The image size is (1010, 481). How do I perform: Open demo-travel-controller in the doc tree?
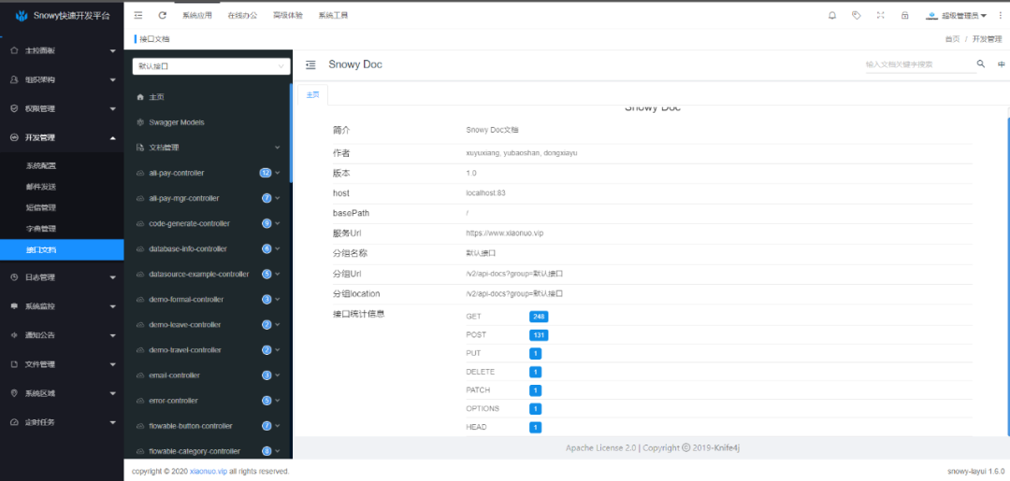[x=185, y=350]
